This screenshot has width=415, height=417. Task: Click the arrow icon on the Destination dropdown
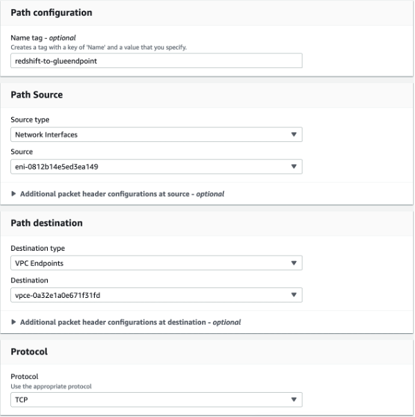(x=293, y=295)
